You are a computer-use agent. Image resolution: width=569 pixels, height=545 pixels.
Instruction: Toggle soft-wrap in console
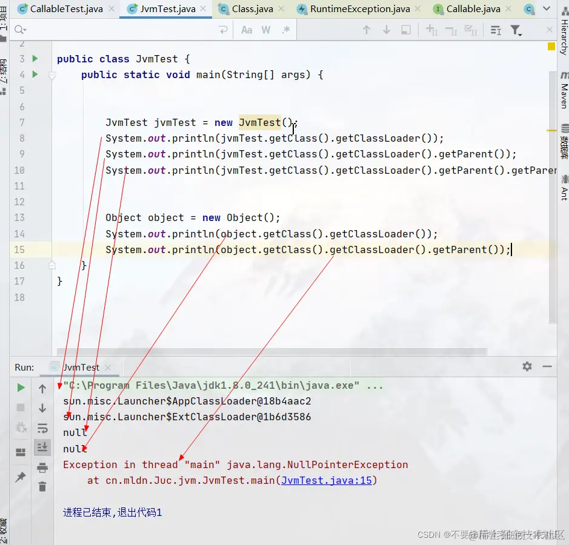tap(42, 428)
